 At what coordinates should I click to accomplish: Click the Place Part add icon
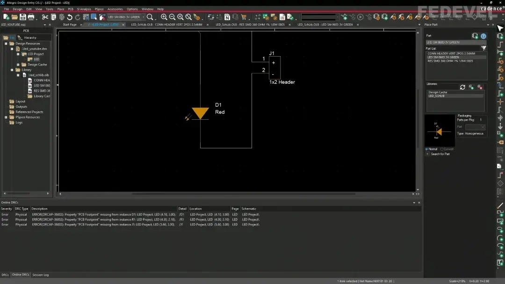point(475,36)
